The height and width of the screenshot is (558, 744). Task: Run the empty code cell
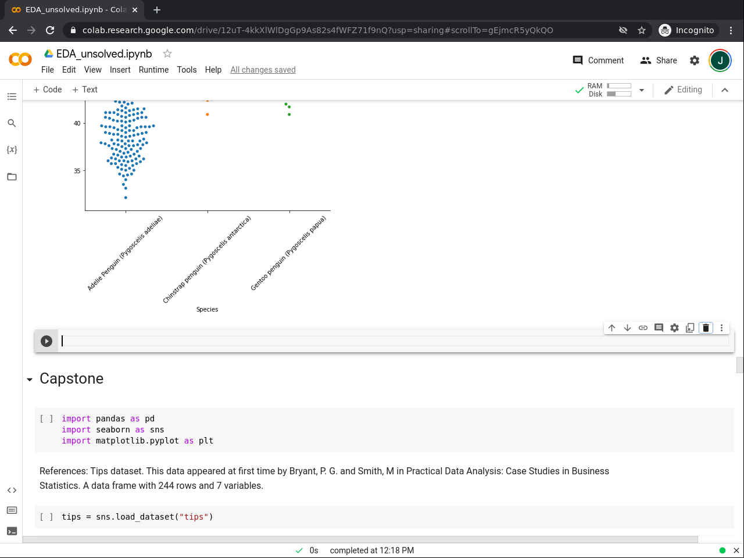point(46,341)
